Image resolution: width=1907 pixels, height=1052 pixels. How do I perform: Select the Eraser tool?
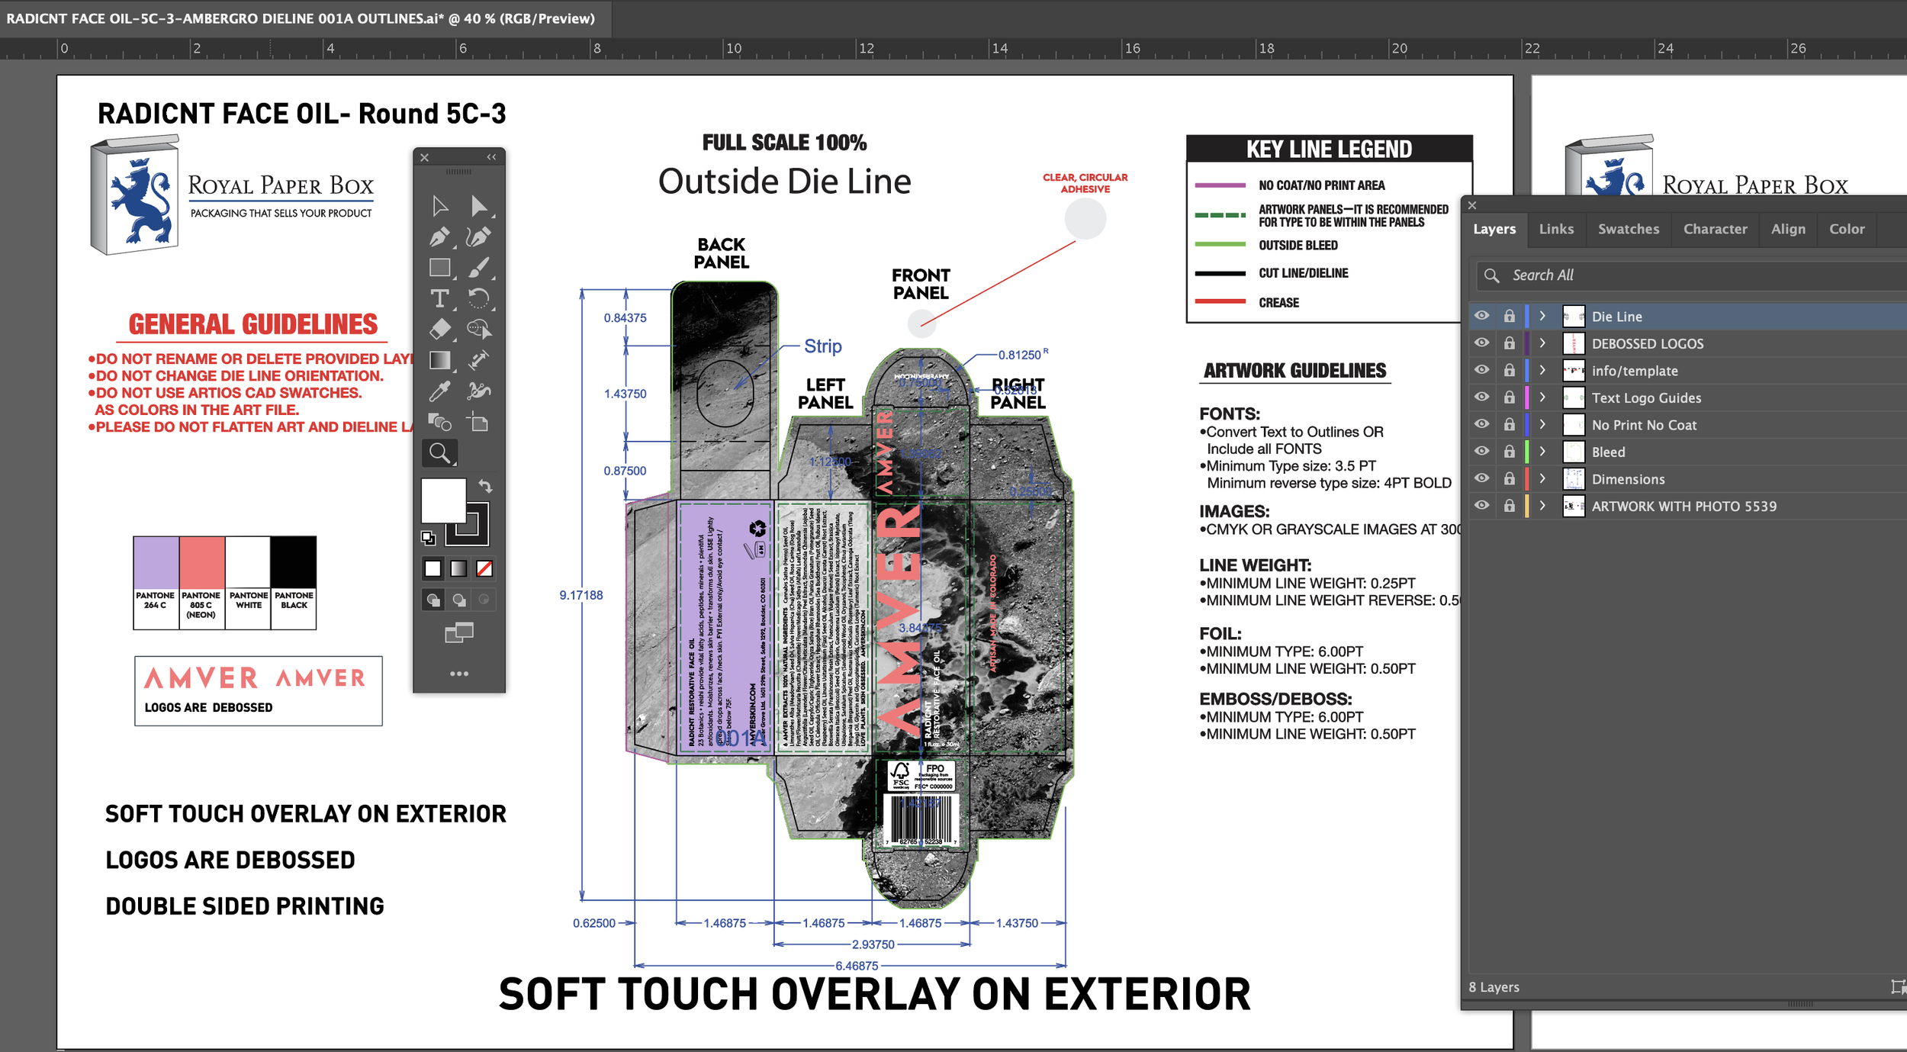(440, 330)
